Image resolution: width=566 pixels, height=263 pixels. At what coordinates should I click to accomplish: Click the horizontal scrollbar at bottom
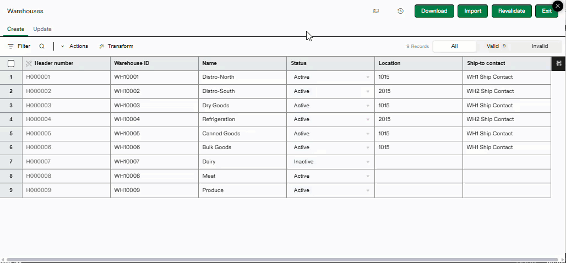[275, 260]
